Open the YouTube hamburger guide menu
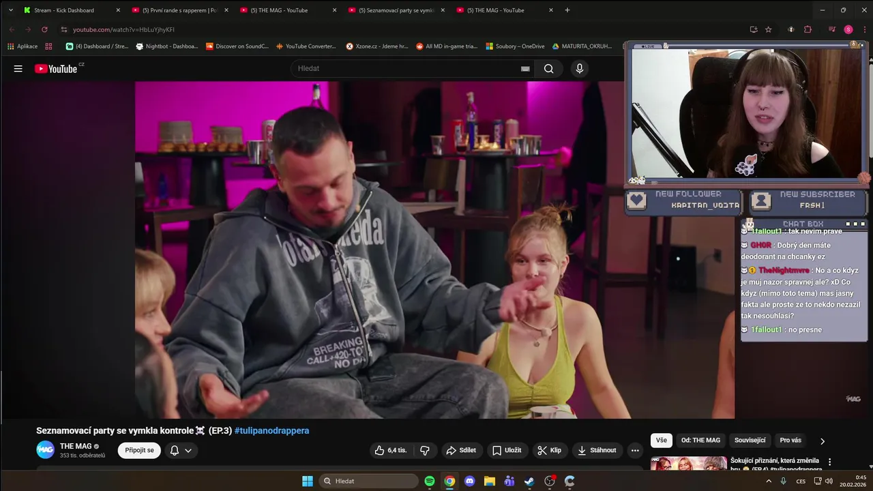The width and height of the screenshot is (873, 491). coord(18,68)
